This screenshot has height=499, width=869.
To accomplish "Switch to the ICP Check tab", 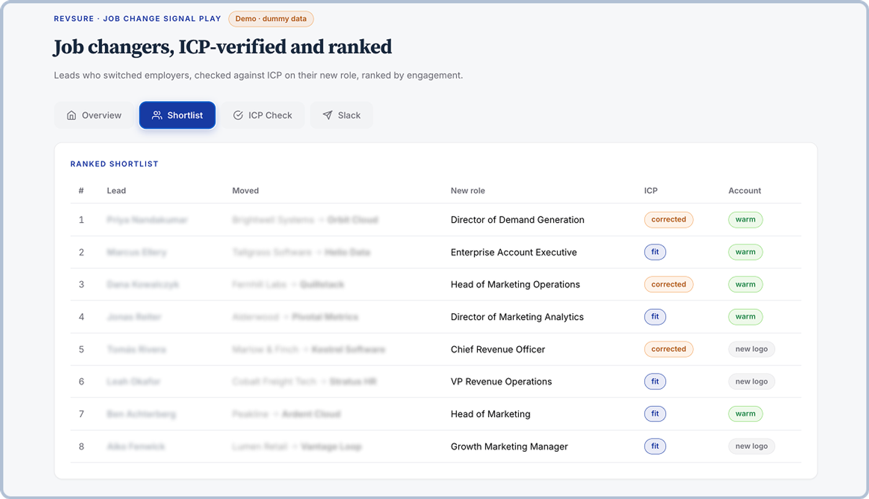I will (263, 115).
